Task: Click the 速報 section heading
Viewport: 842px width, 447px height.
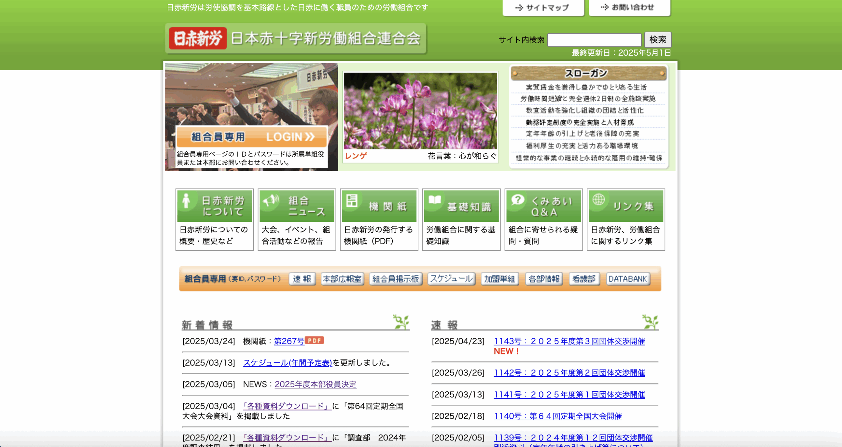Action: (444, 325)
